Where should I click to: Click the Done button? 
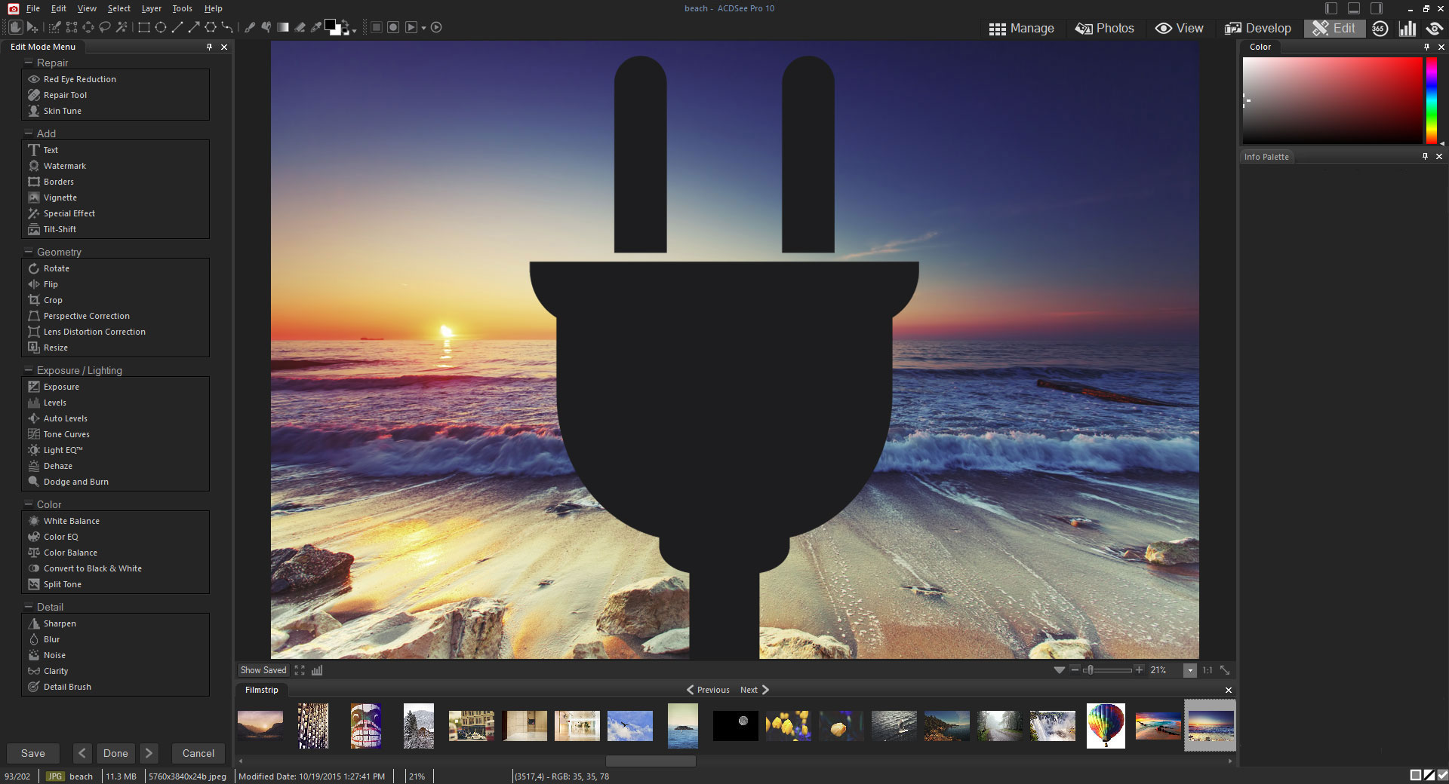click(x=115, y=753)
